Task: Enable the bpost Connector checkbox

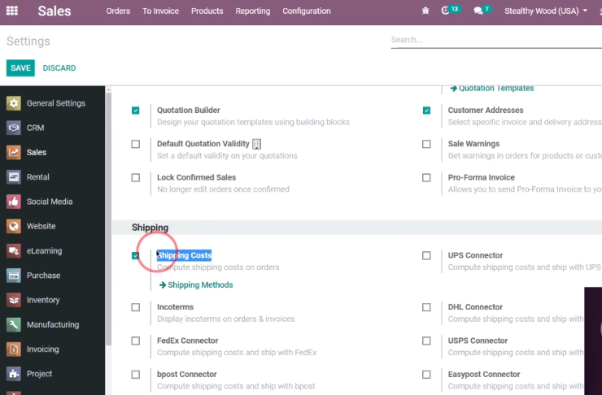Action: [136, 375]
